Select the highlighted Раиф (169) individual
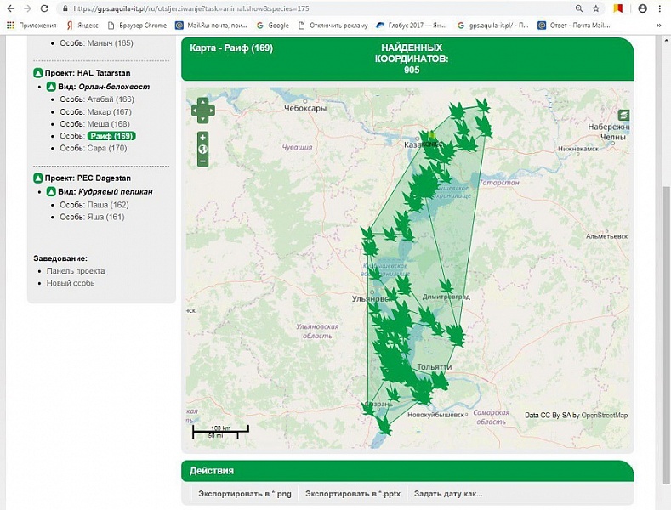The height and width of the screenshot is (510, 671). [111, 136]
